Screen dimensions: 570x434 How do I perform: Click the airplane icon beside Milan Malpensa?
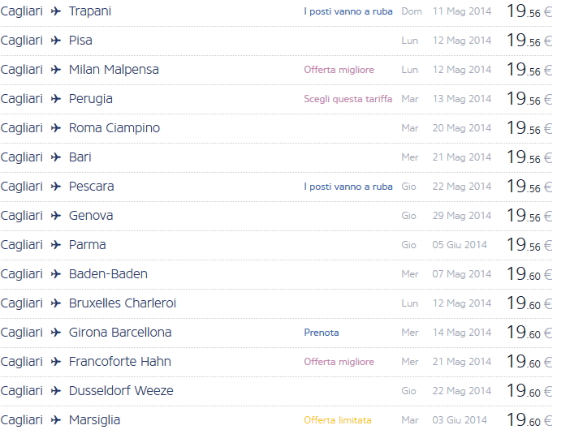pos(56,70)
